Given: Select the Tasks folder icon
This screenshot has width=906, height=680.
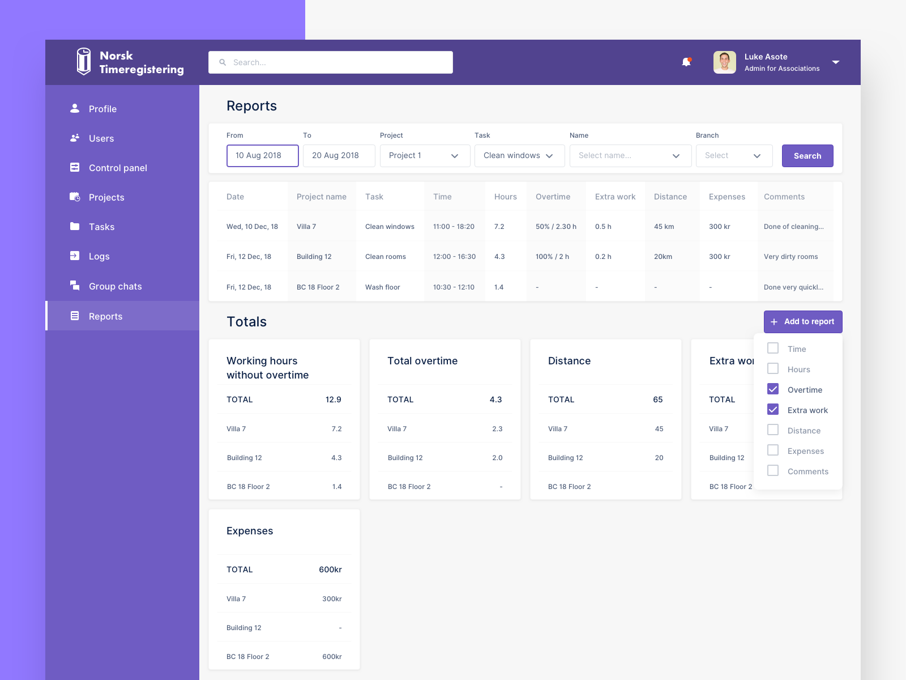Looking at the screenshot, I should 75,226.
